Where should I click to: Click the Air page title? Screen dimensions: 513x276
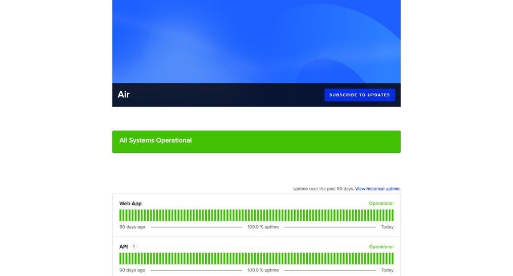(124, 95)
